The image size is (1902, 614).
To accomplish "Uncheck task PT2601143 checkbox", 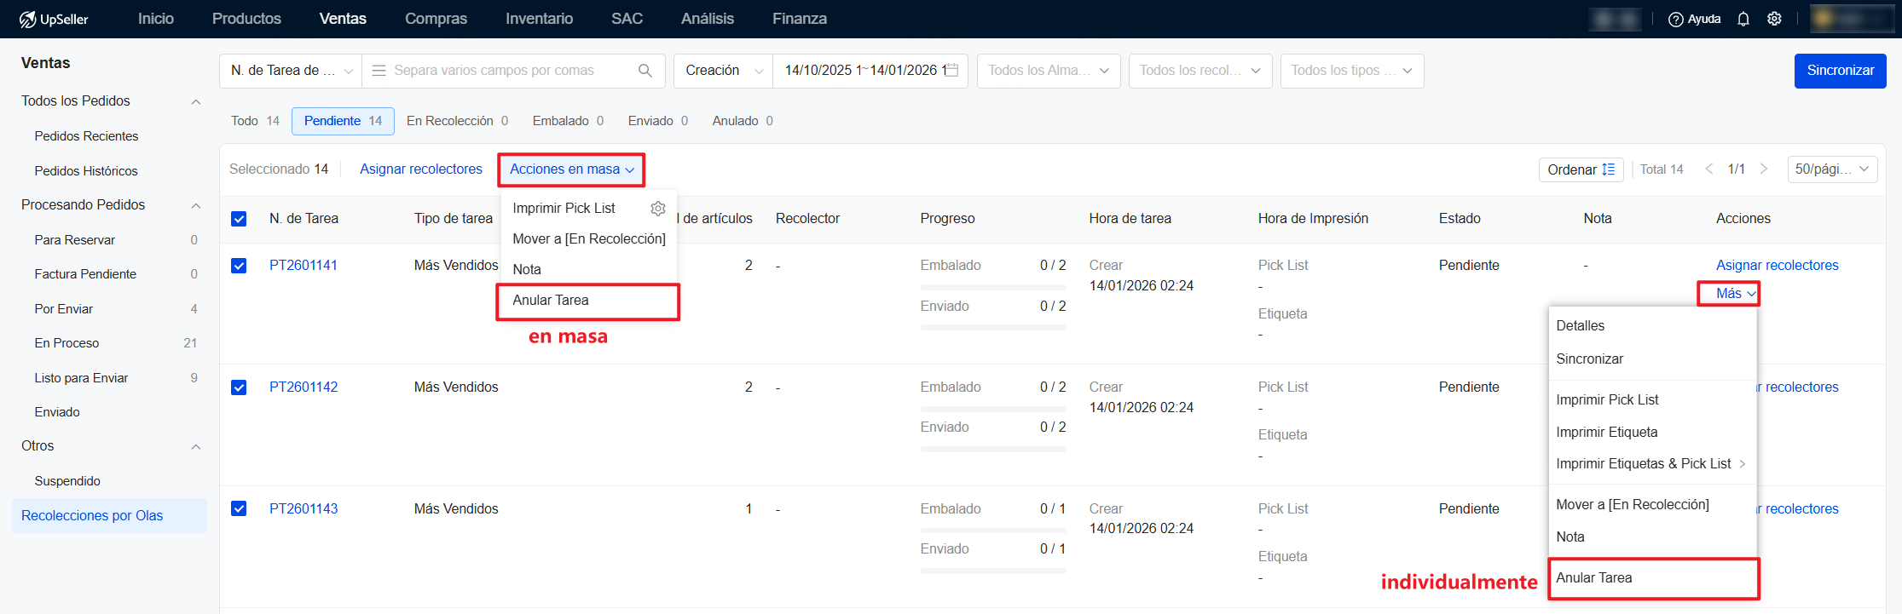I will coord(240,508).
